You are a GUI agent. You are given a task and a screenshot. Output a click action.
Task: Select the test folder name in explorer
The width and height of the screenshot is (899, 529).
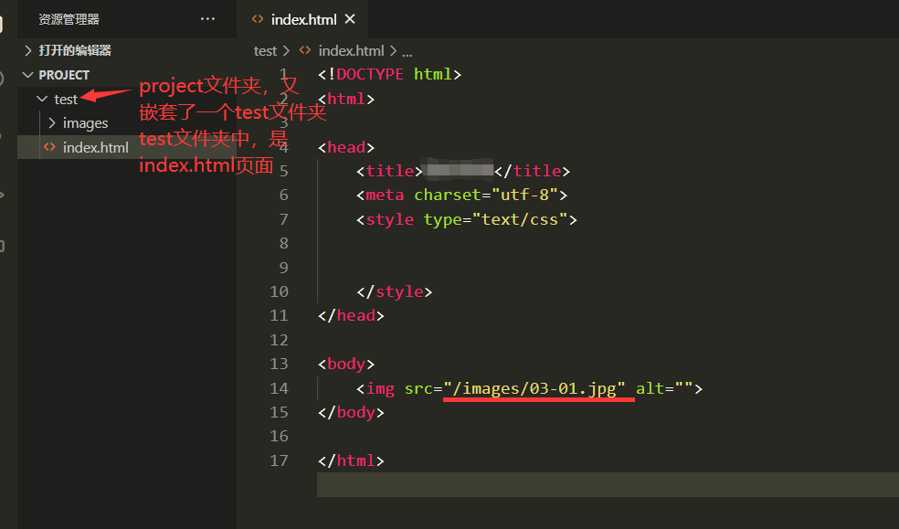tap(66, 100)
